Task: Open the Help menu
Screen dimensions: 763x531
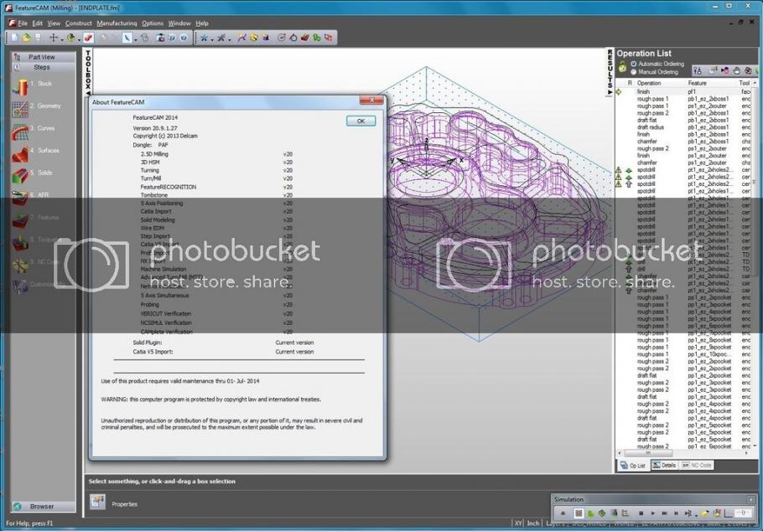Action: pyautogui.click(x=202, y=23)
